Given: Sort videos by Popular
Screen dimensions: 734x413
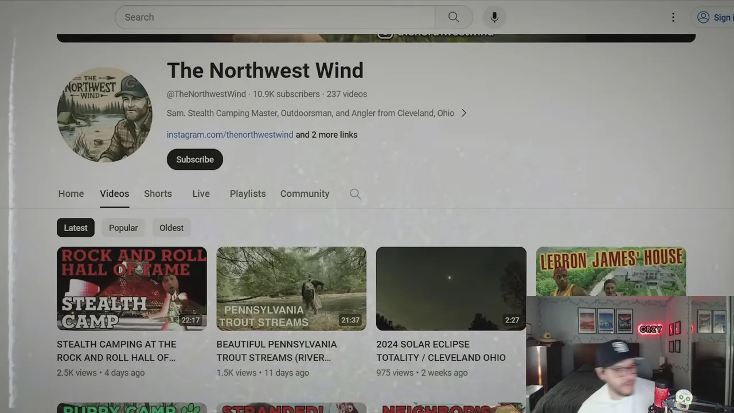Looking at the screenshot, I should (123, 228).
